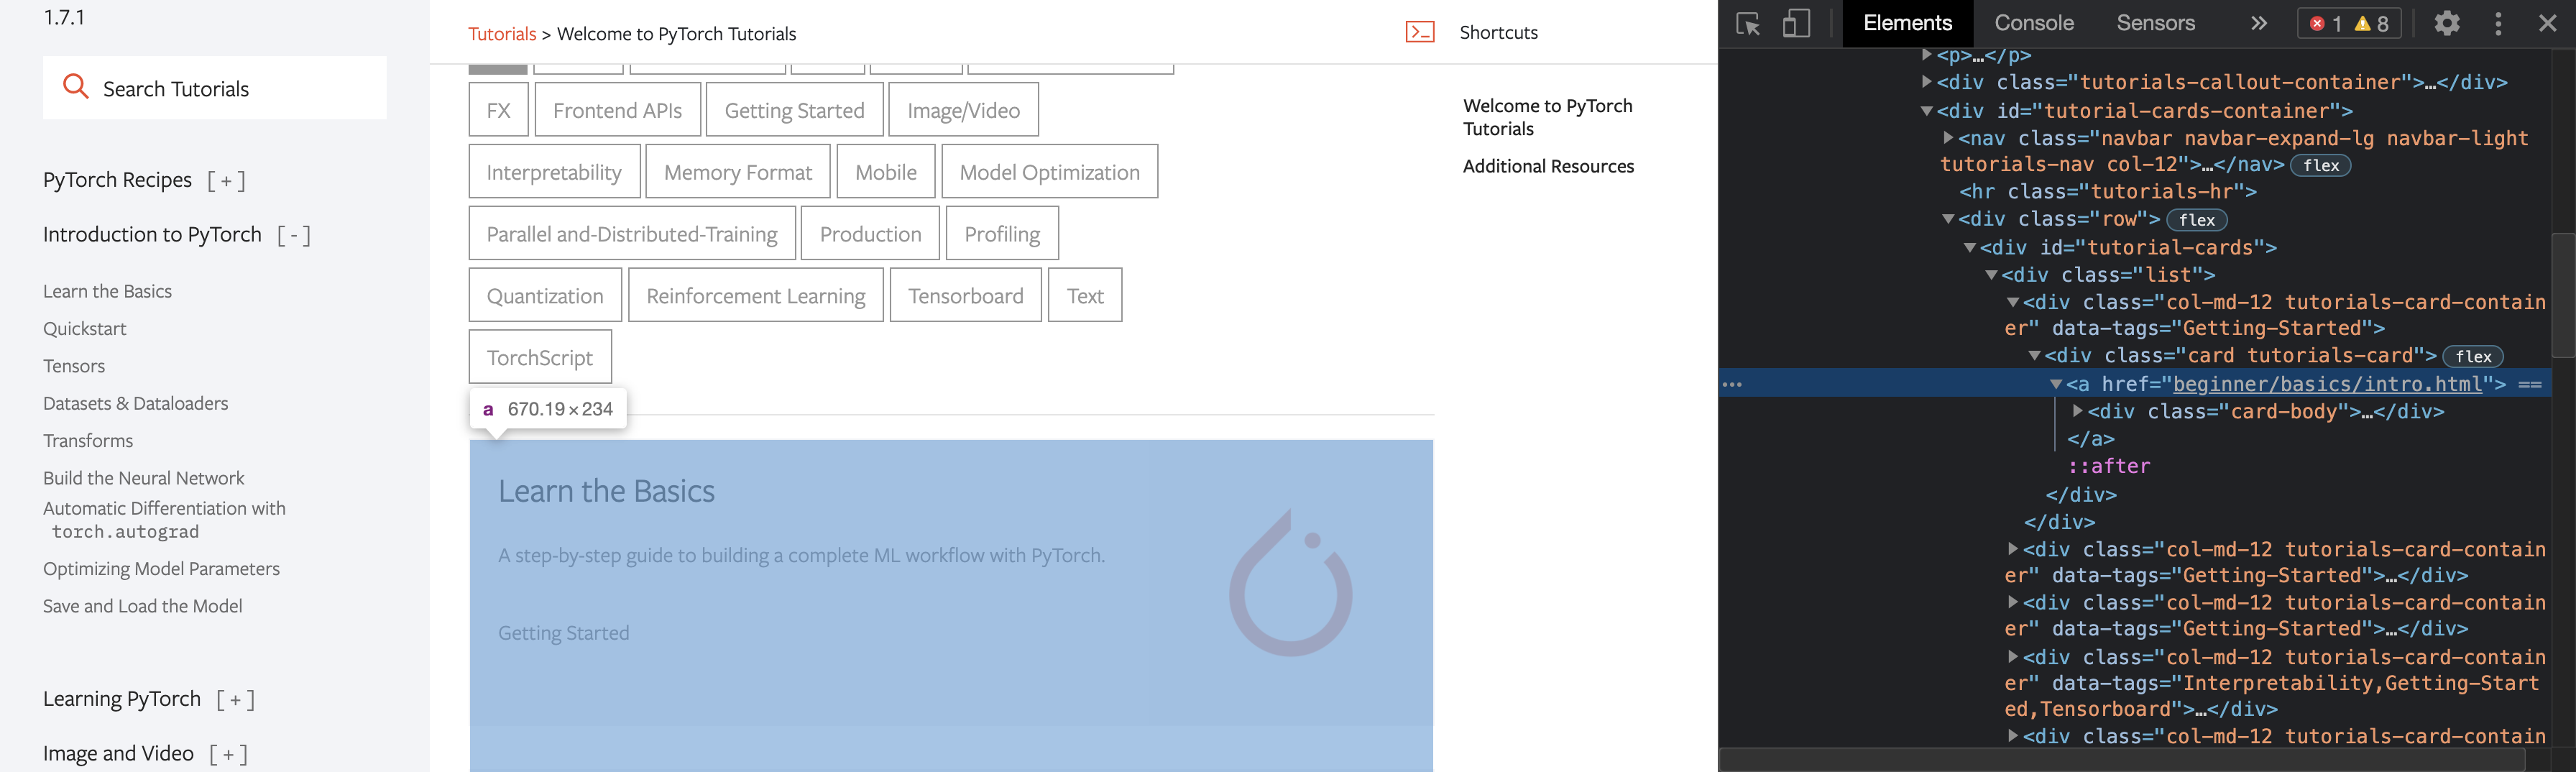Toggle the device toolbar icon in DevTools

(1796, 23)
